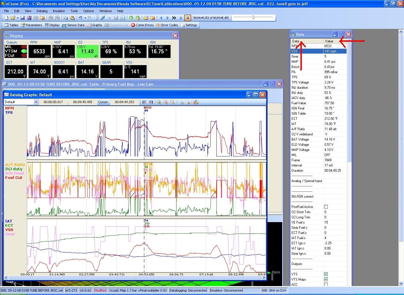This screenshot has width=404, height=295.
Task: Click right-align legend icon in graph toolbar
Action: (151, 102)
